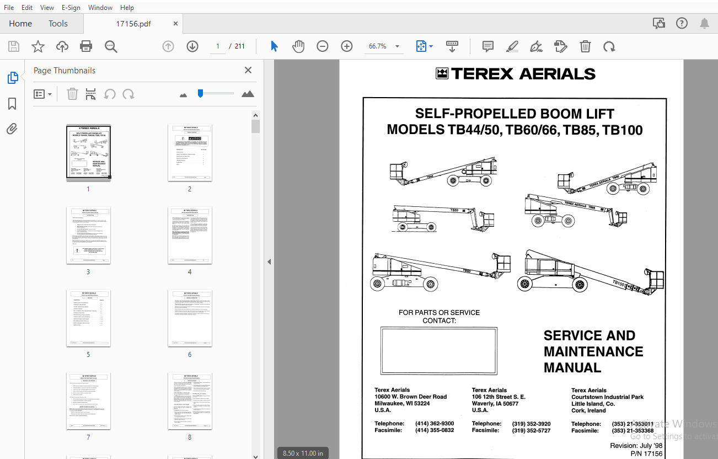Open the Fill and Sign pen tool
This screenshot has height=459, width=718.
click(536, 46)
